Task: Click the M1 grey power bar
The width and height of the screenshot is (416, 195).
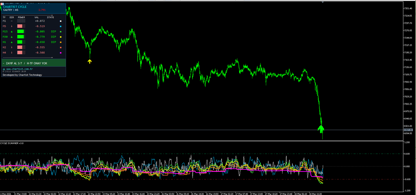Action: (21, 21)
